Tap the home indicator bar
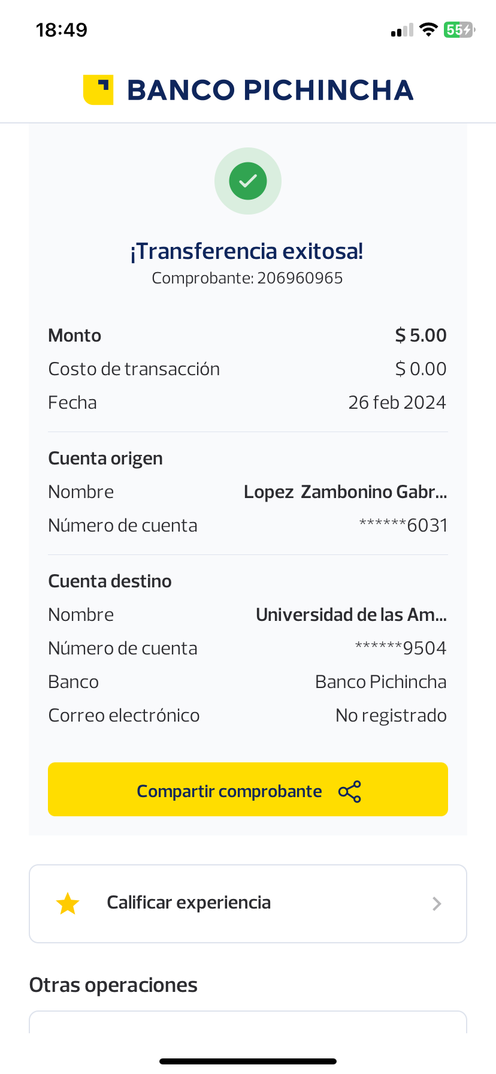 [248, 1061]
